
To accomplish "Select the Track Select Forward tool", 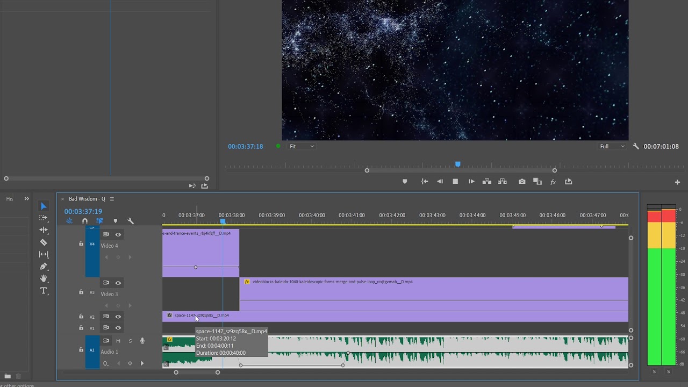I will pos(44,218).
